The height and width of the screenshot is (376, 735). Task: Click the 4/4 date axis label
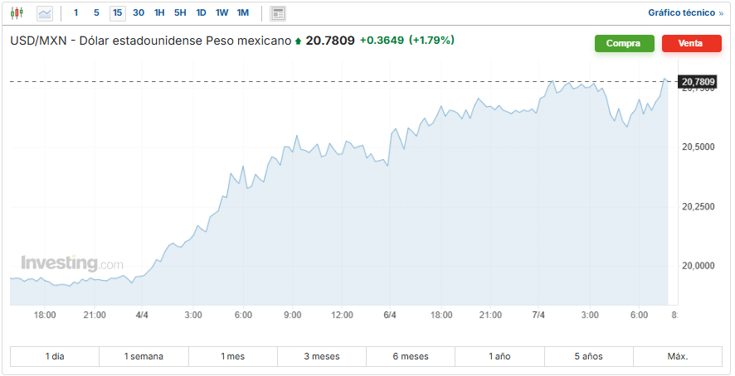coord(142,316)
